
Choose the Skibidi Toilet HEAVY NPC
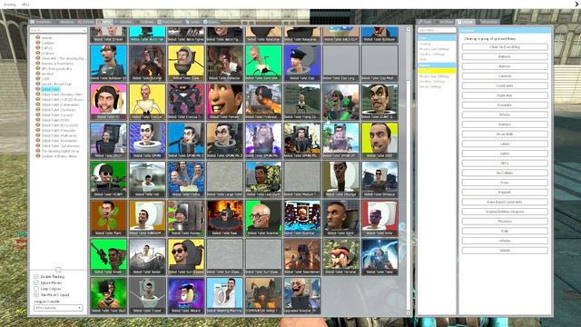point(109,180)
